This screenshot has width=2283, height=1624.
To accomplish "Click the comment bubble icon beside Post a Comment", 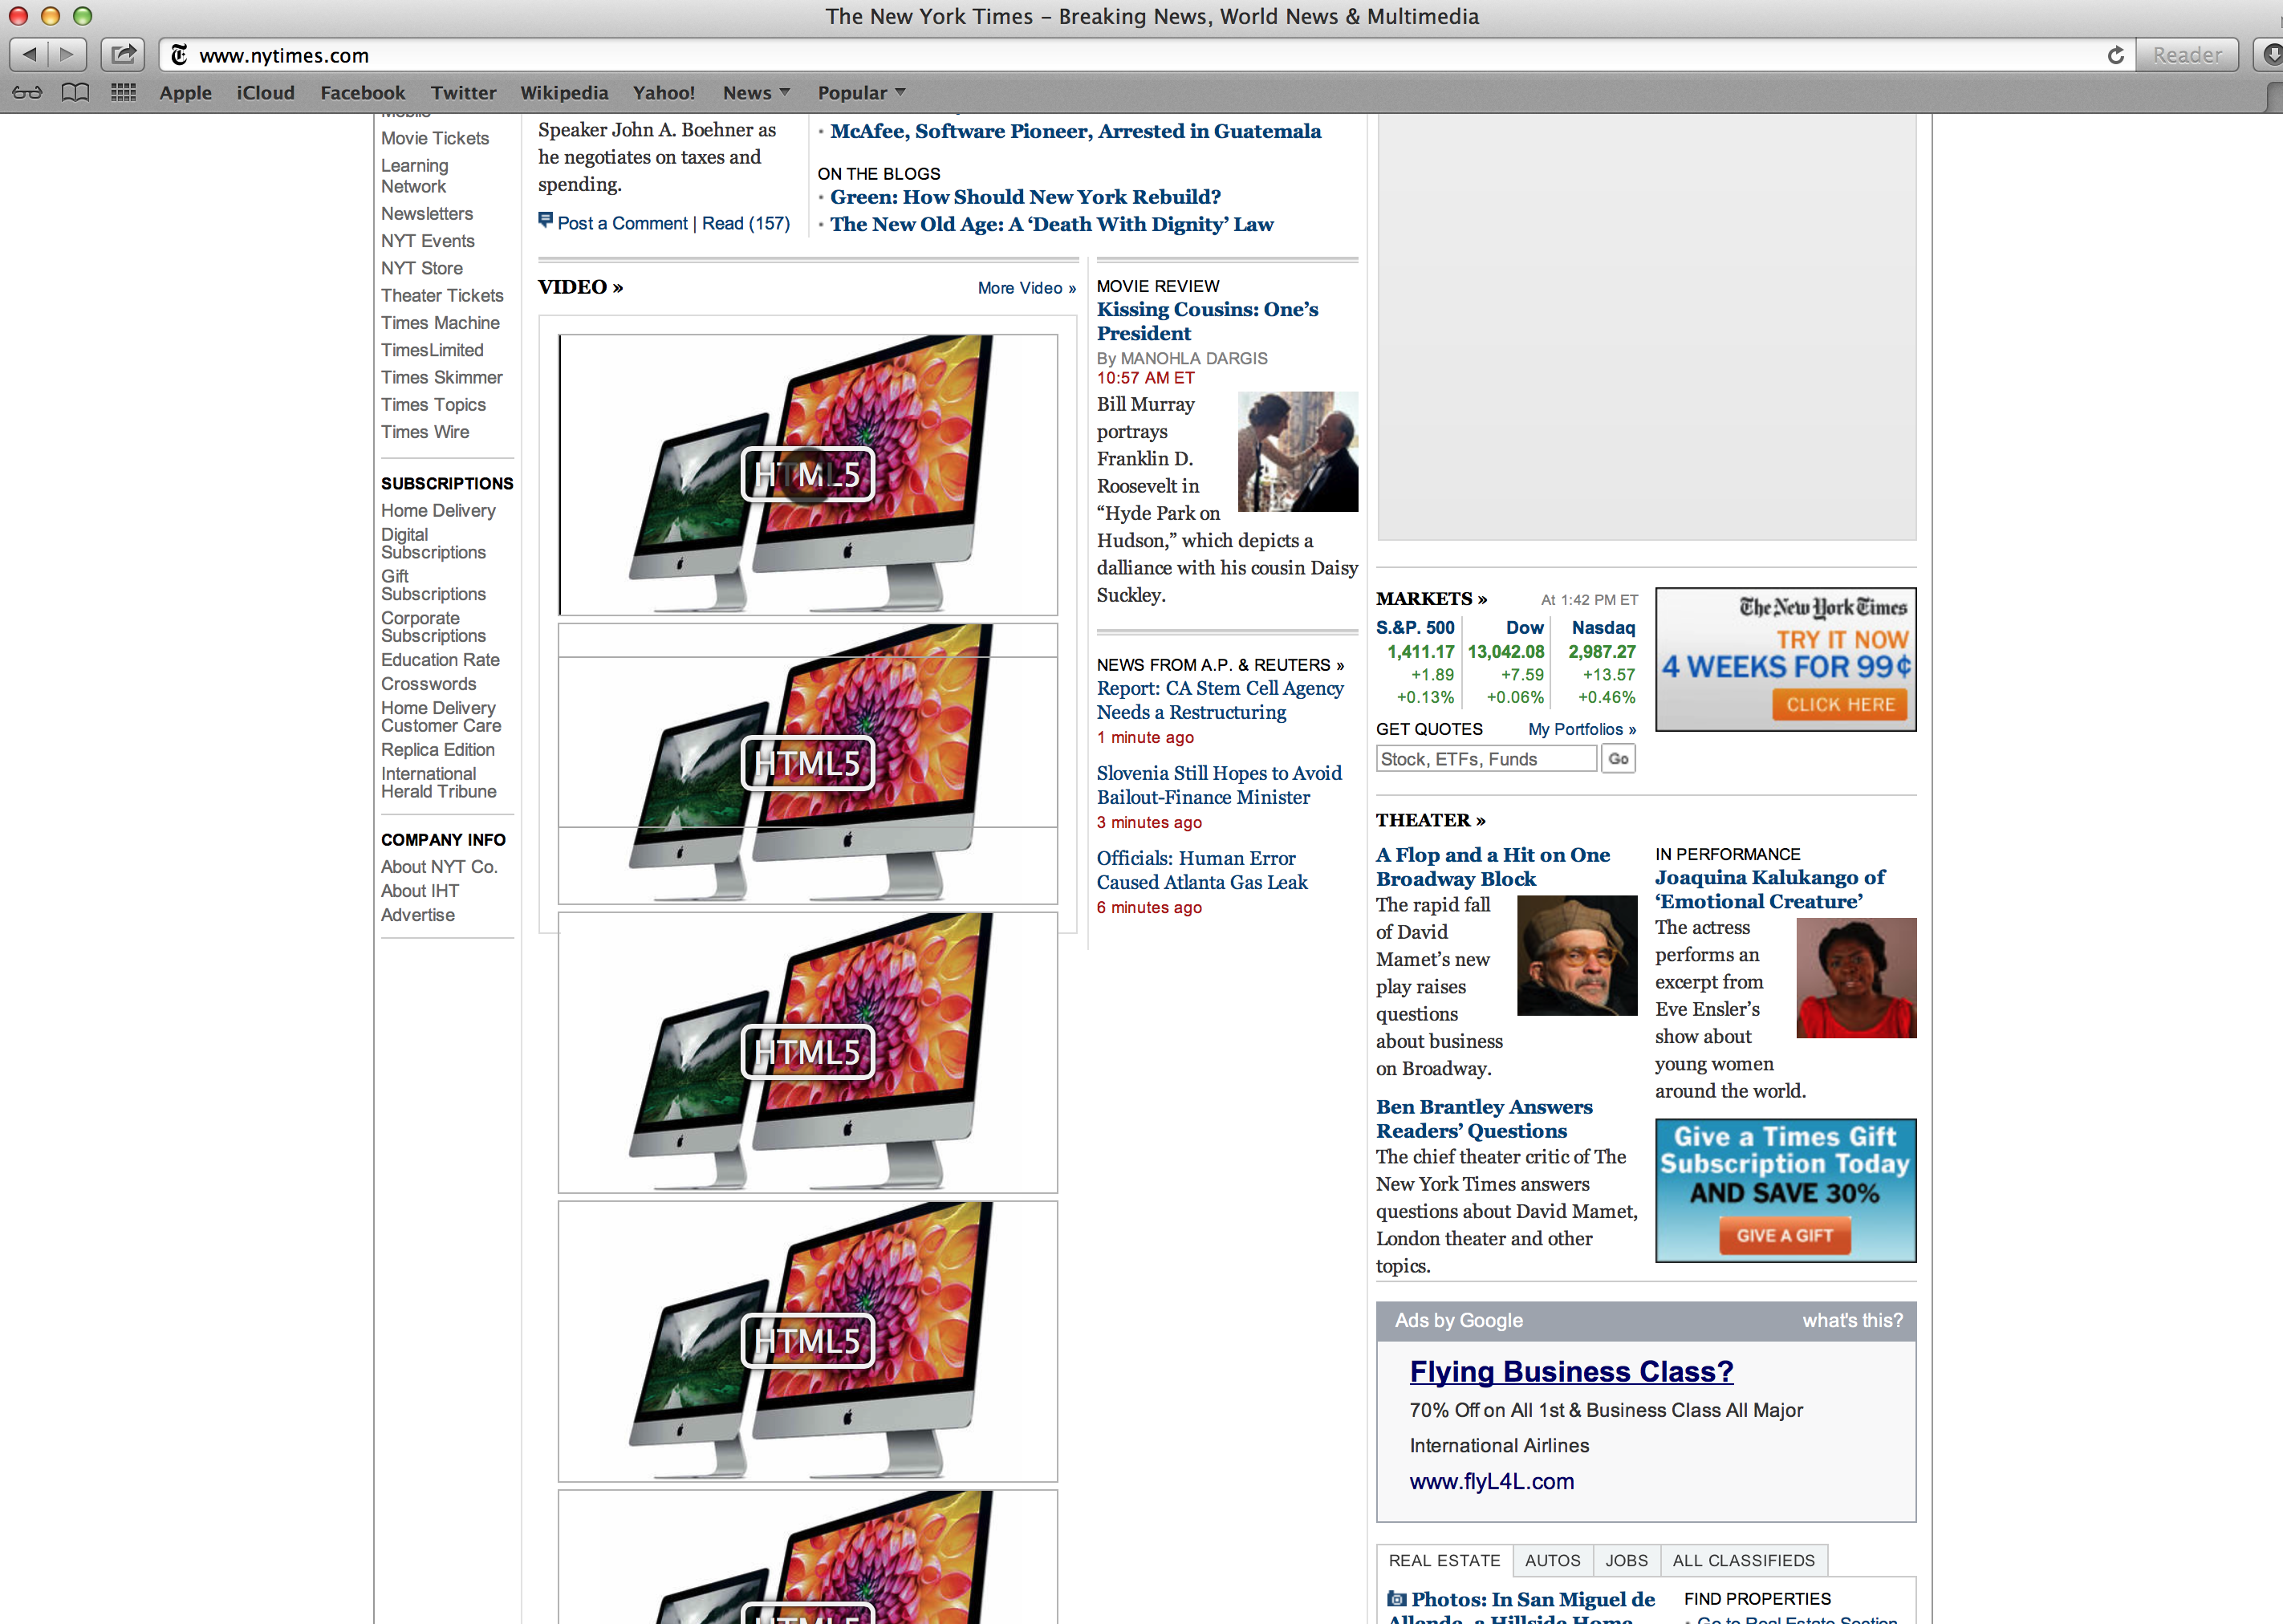I will [545, 220].
